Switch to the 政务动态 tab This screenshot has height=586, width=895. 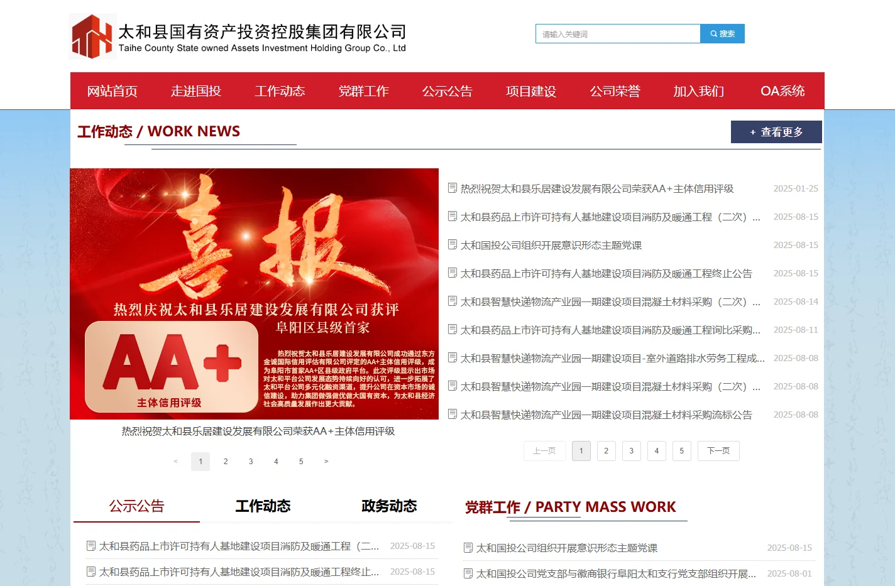389,506
